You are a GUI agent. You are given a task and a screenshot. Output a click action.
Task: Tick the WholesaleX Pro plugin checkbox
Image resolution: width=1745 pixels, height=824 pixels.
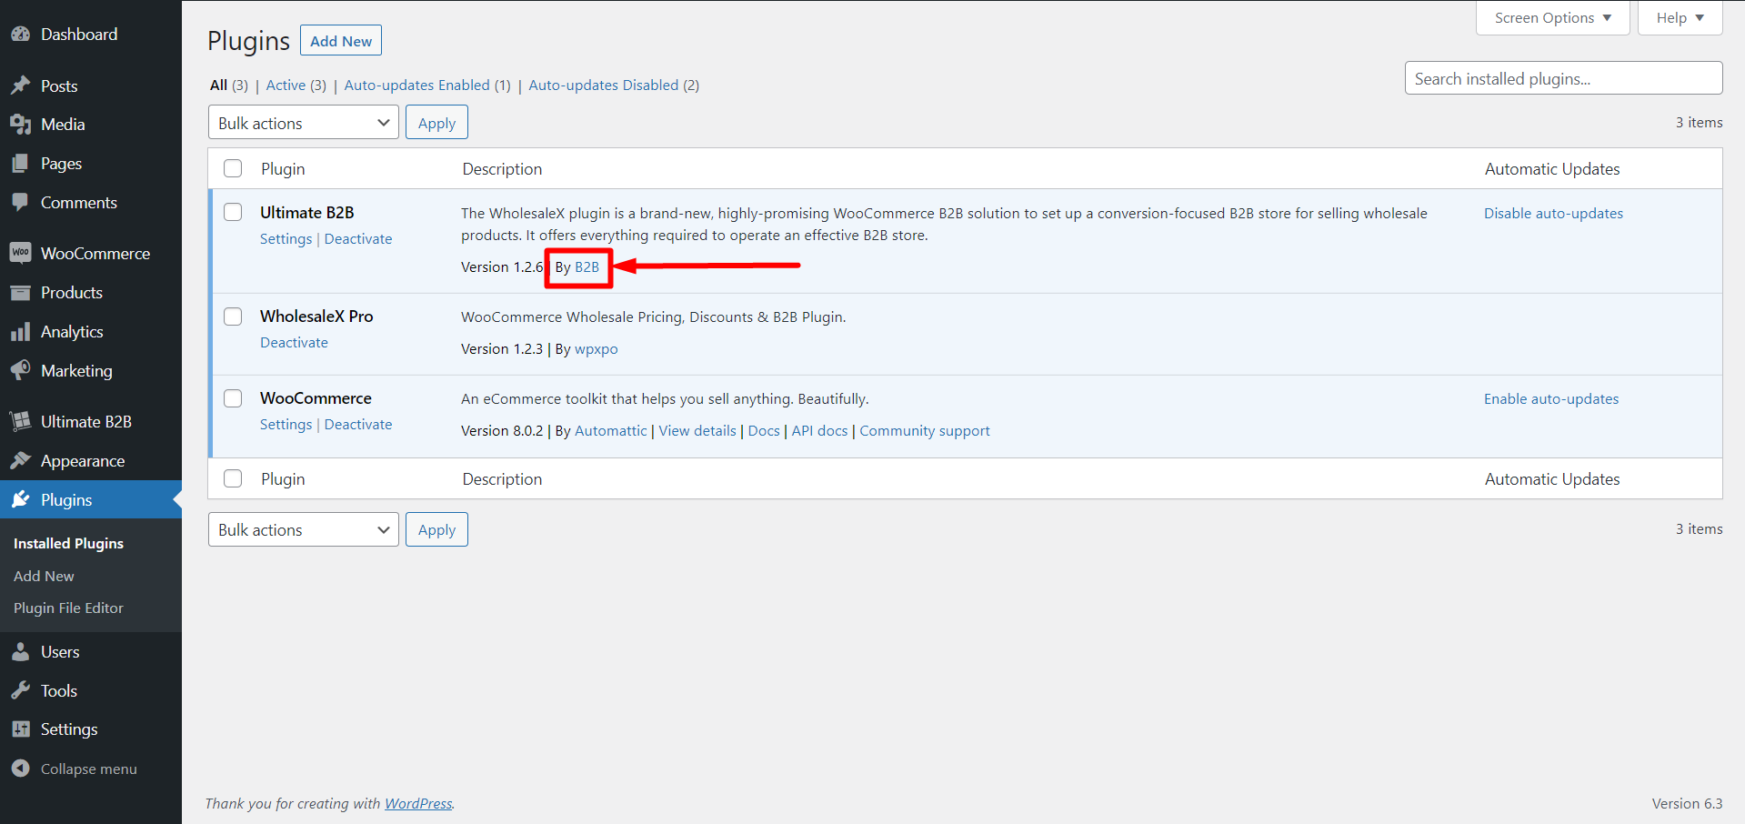233,316
